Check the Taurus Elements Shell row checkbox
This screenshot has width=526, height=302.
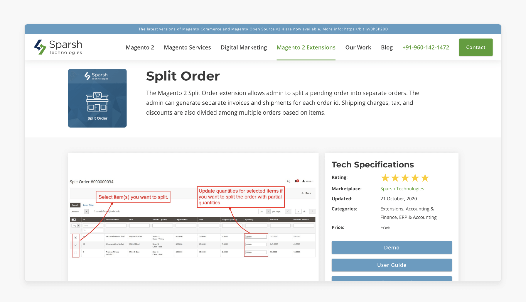point(76,237)
